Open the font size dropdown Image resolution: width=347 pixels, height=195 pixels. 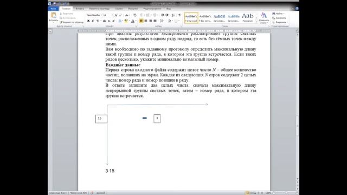[x=112, y=15]
